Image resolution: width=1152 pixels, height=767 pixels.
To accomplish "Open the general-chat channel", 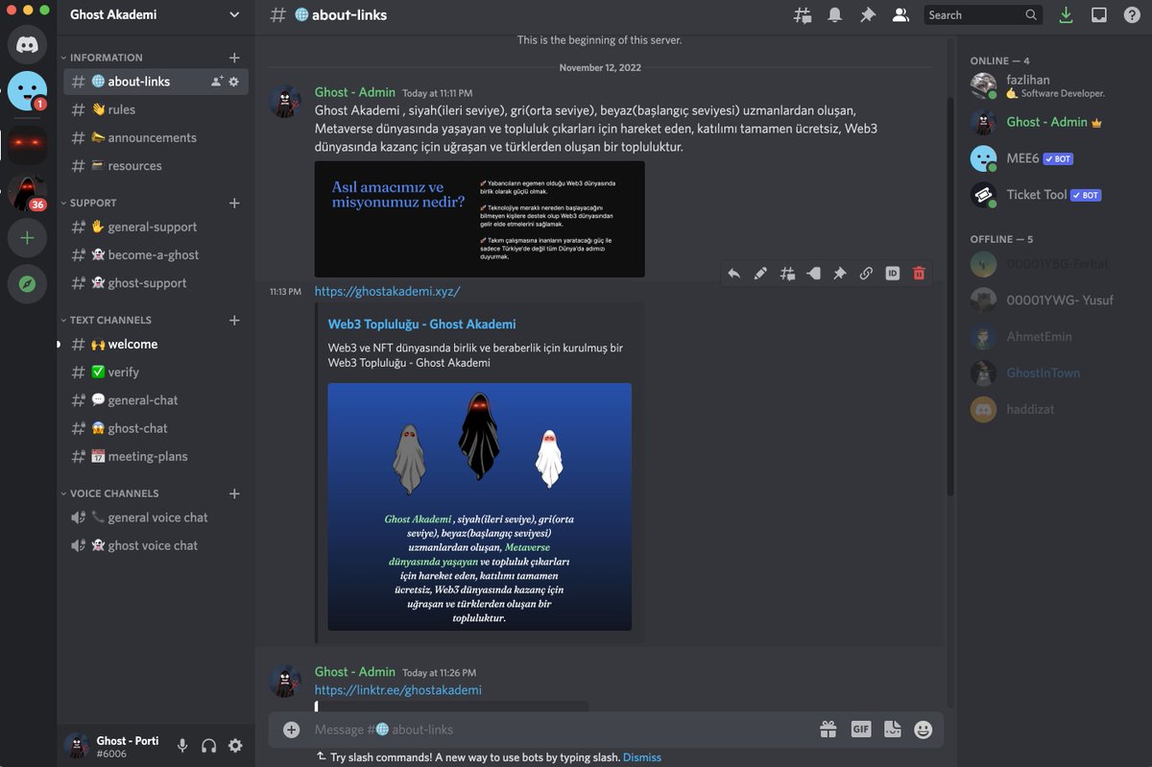I will (x=156, y=399).
